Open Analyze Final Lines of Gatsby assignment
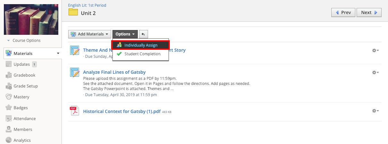Screen dimensions: 388x144 [x=114, y=72]
